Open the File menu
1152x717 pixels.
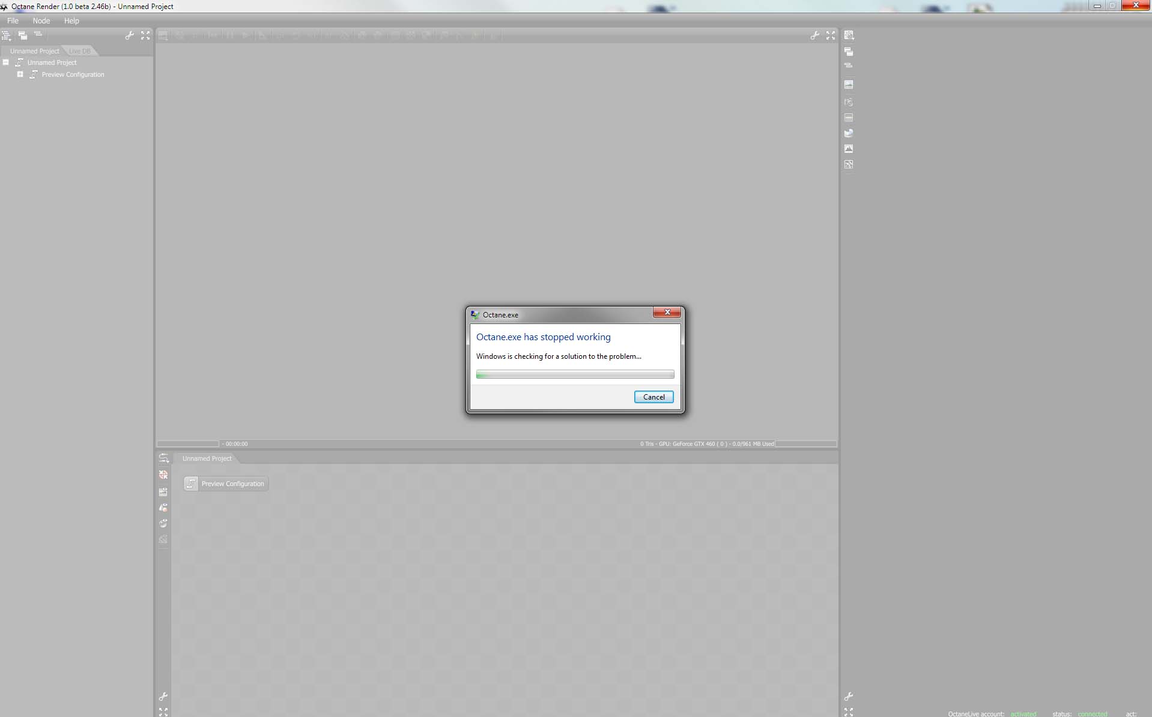tap(13, 20)
